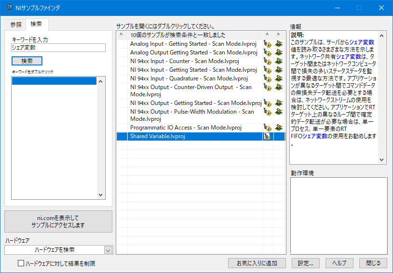Click project icon for NI 94xx Output Getting Started row
The width and height of the screenshot is (393, 273).
click(x=268, y=104)
